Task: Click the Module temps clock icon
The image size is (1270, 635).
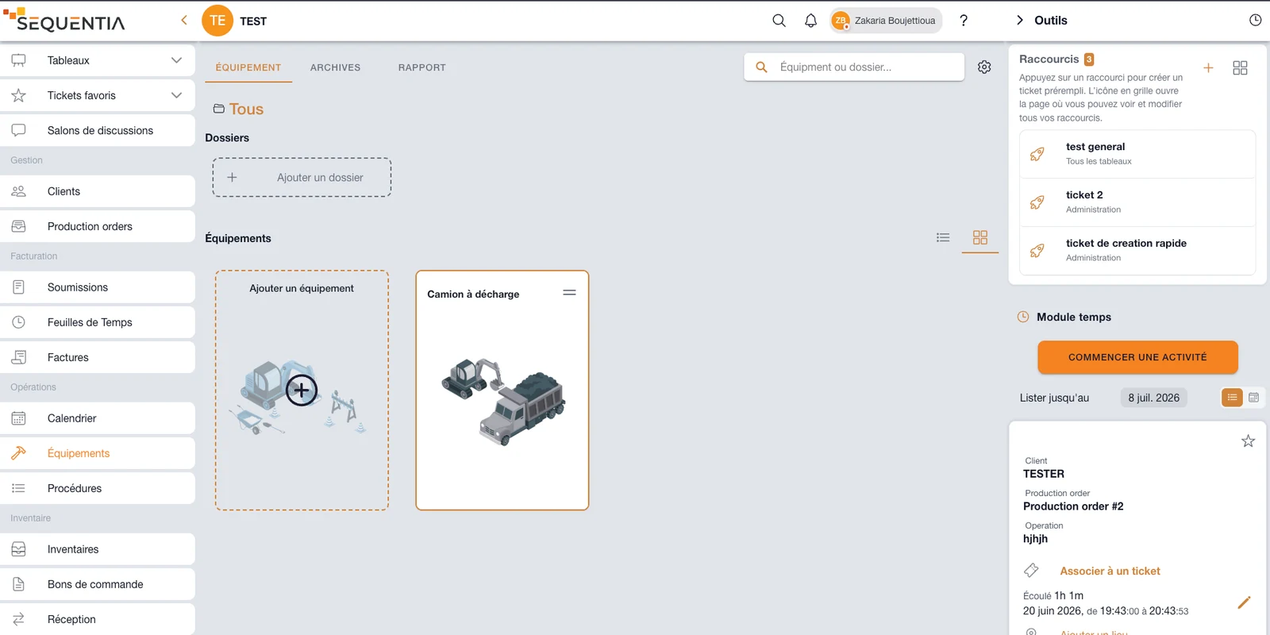Action: [1023, 317]
